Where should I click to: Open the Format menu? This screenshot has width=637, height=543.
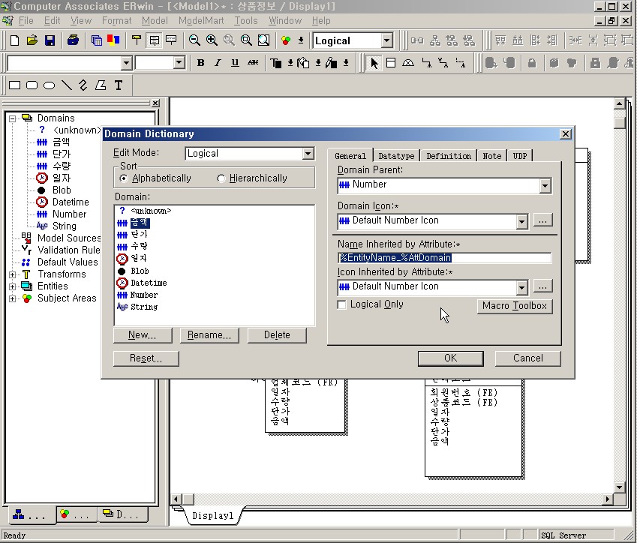click(116, 20)
